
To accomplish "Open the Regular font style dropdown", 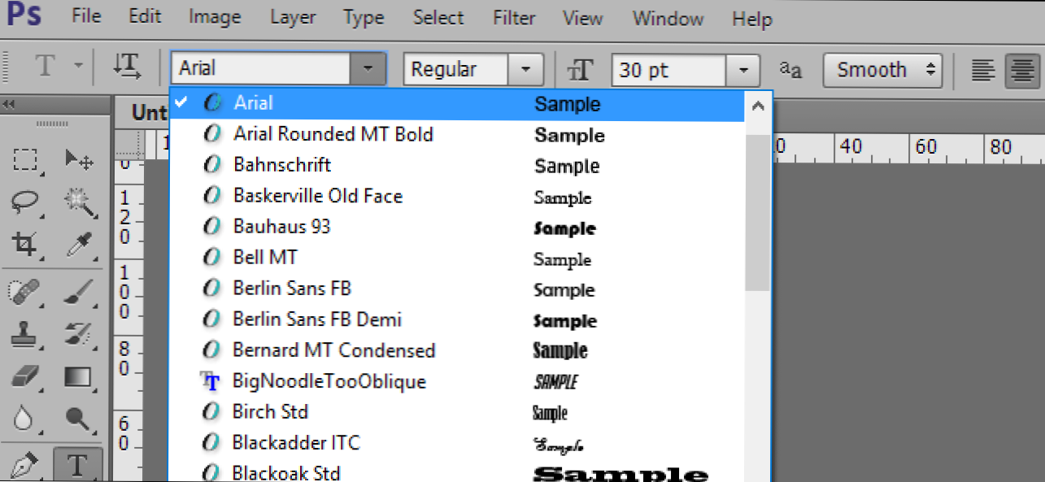I will (x=525, y=70).
